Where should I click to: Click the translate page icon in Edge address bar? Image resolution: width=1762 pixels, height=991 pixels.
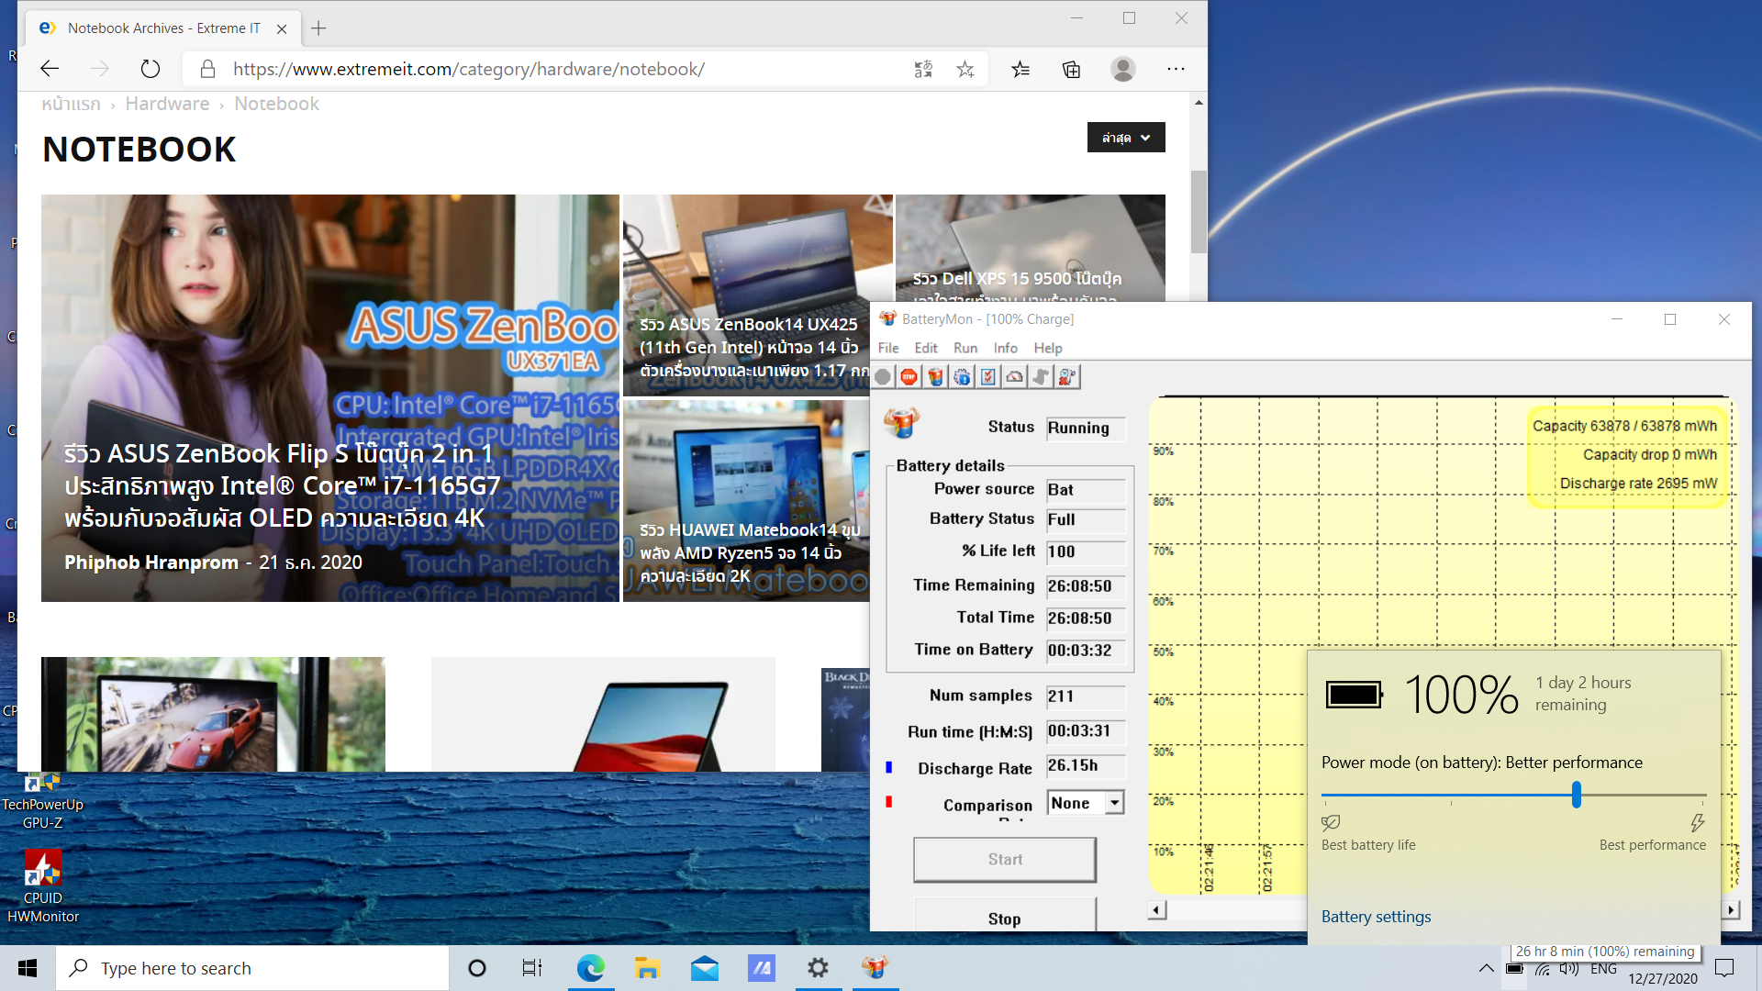coord(923,69)
